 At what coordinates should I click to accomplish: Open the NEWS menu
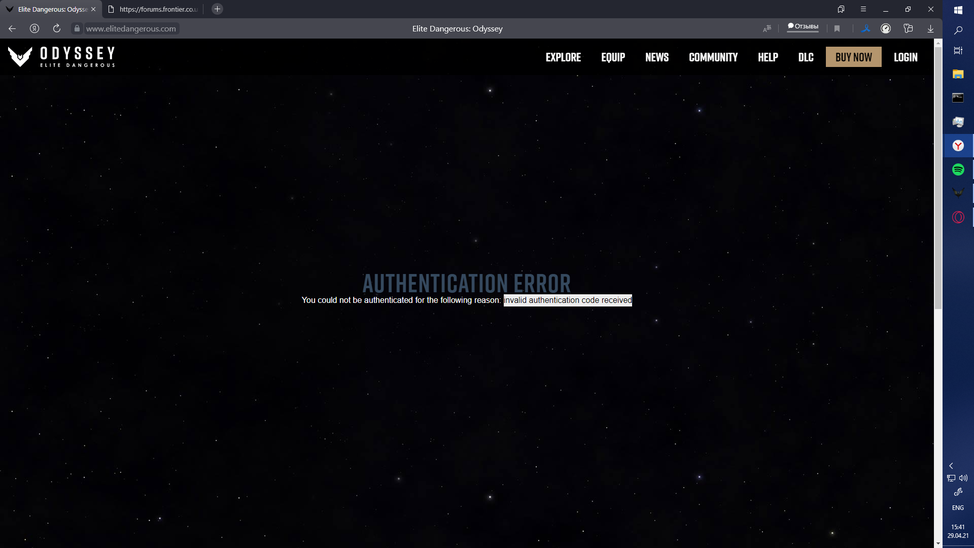(657, 57)
